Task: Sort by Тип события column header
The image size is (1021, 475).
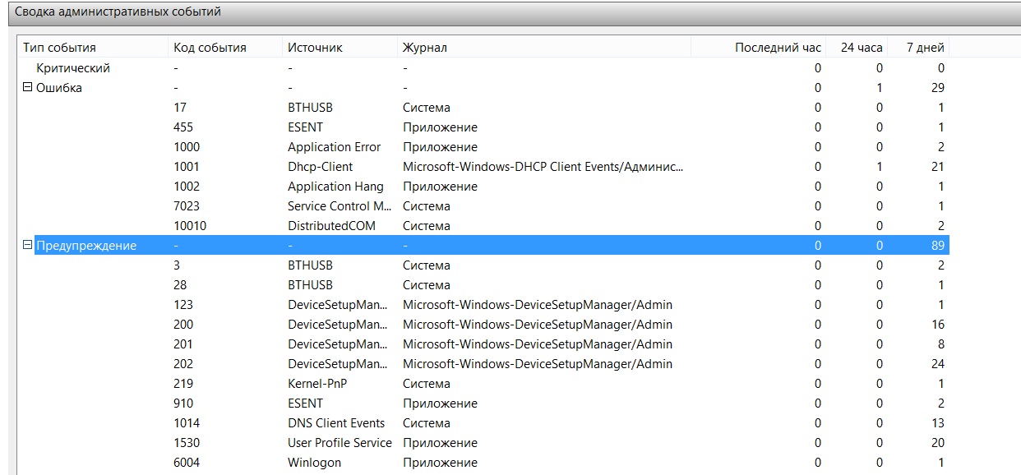Action: tap(59, 48)
